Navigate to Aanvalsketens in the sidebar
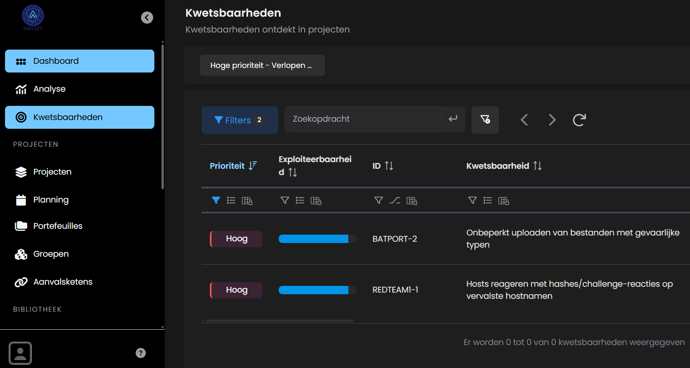Screen dimensions: 690x368 pos(63,282)
